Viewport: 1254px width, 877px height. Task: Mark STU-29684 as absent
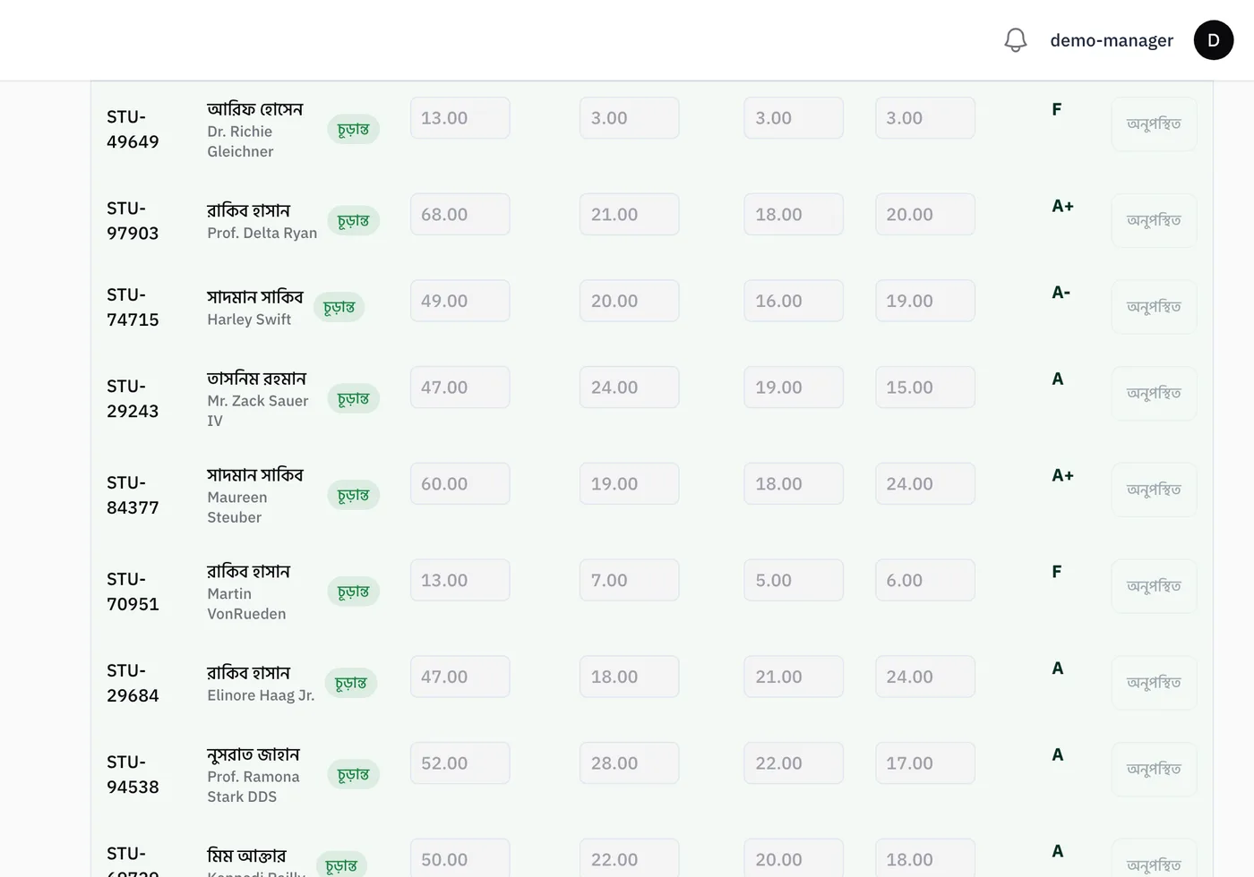[x=1154, y=683]
